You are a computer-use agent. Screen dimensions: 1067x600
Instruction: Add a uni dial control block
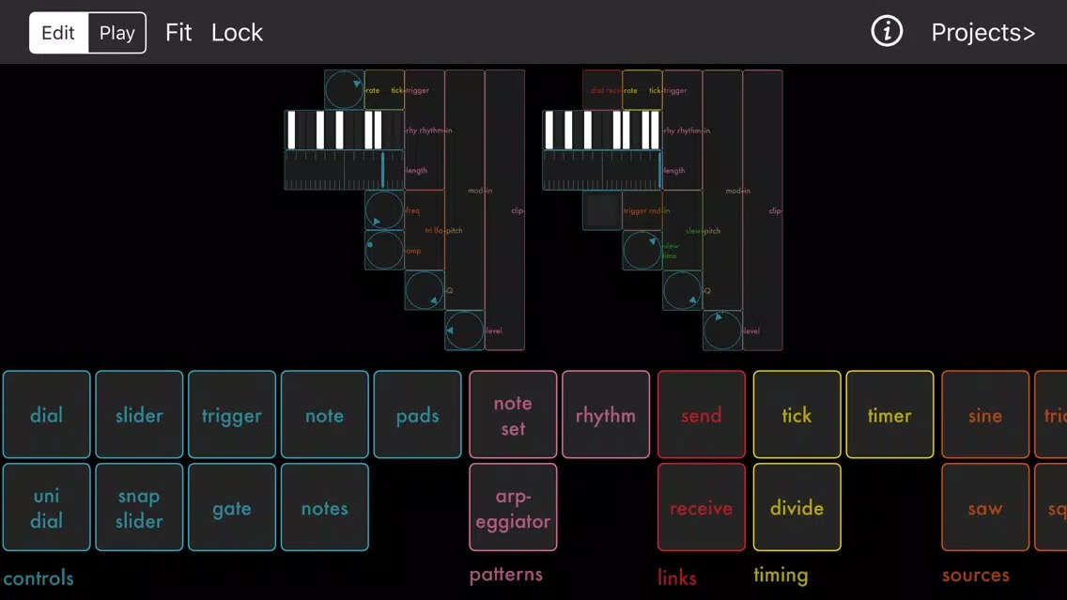(46, 507)
